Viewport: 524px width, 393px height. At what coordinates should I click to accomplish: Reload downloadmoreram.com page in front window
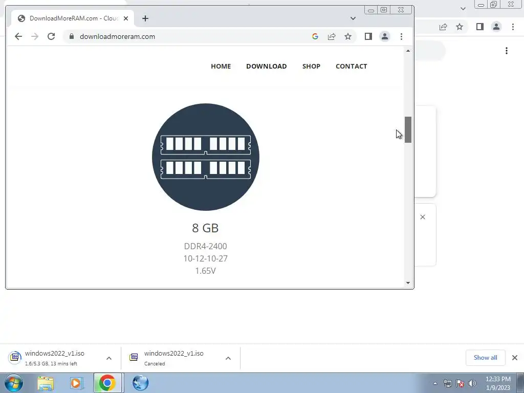(x=51, y=36)
